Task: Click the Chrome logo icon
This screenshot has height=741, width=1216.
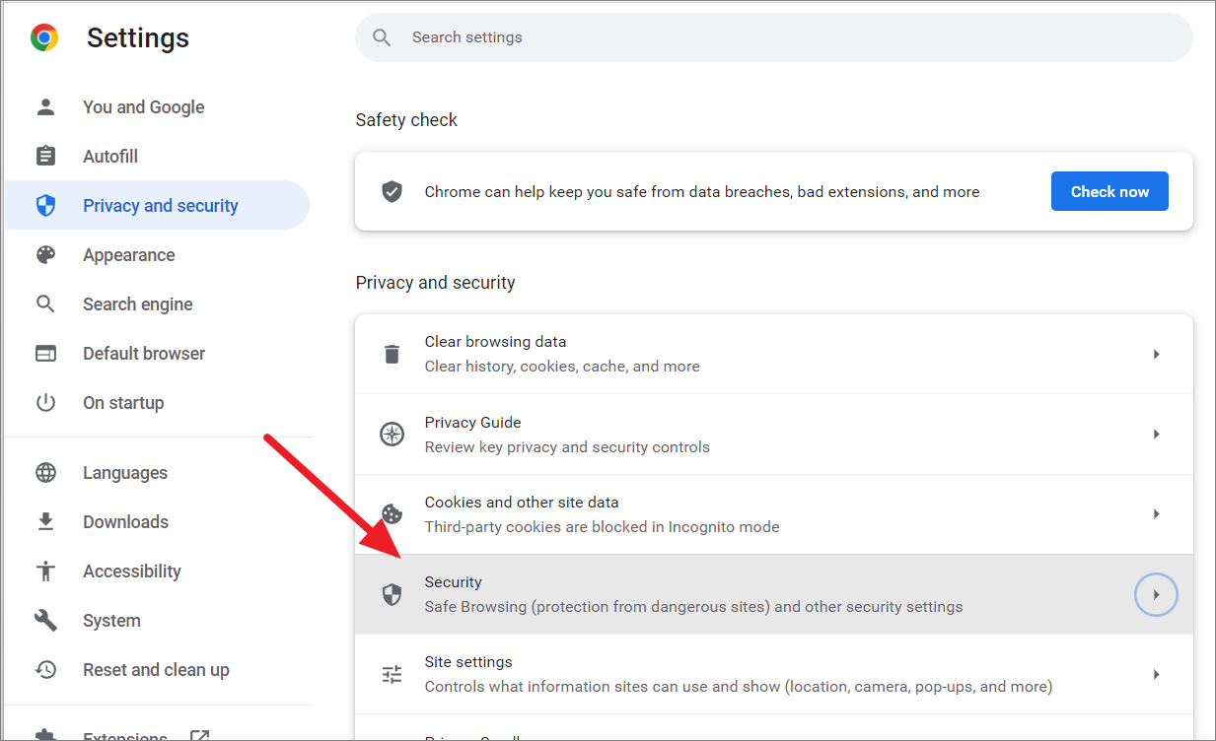Action: click(44, 37)
